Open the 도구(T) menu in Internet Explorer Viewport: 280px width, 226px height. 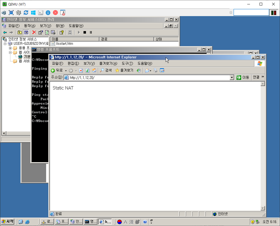point(127,63)
